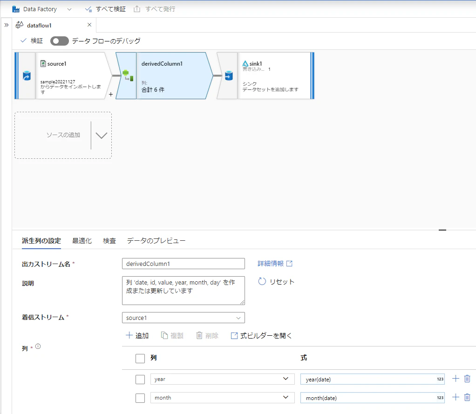476x414 pixels.
Task: Click the 削除 trash button
Action: click(x=207, y=335)
